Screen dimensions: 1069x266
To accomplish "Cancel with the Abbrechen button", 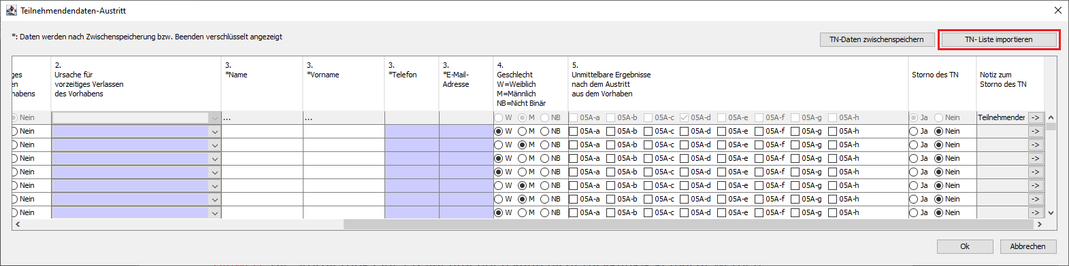I will click(1027, 246).
